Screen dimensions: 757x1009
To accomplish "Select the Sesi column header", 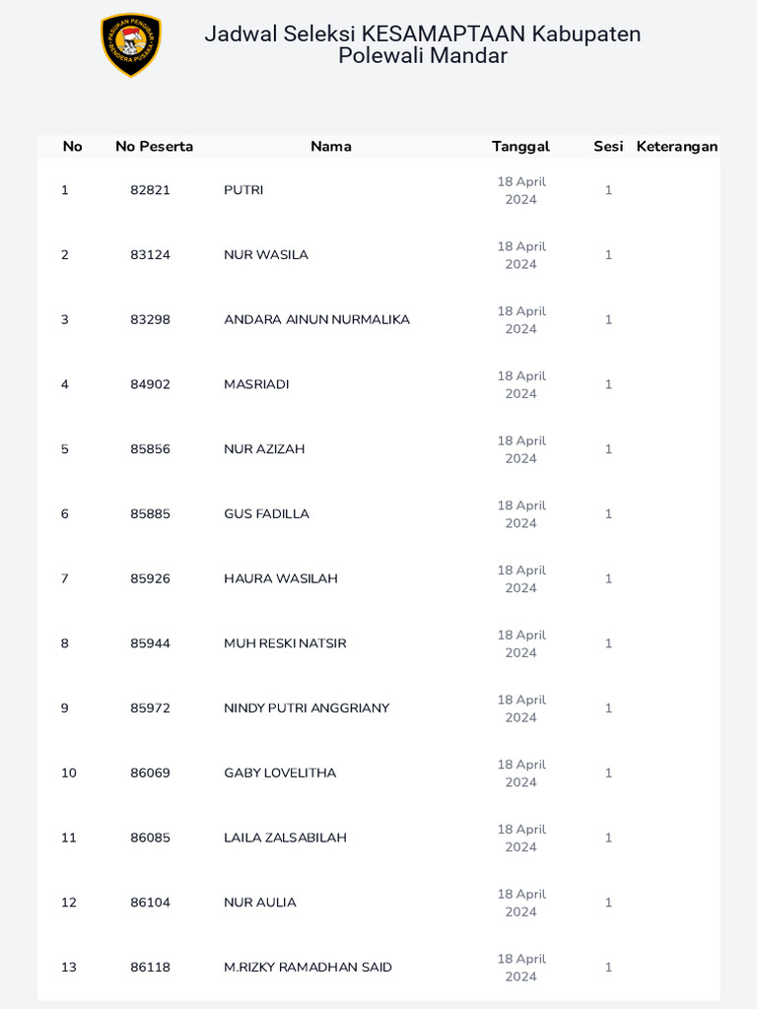I will (x=608, y=147).
